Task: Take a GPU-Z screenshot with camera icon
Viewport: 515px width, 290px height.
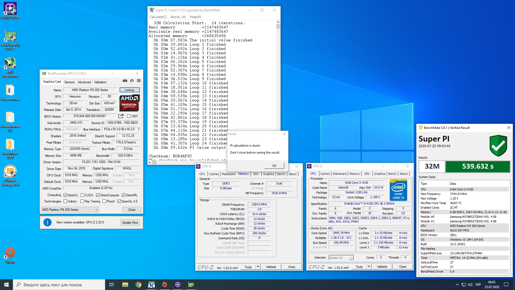Action: point(125,81)
